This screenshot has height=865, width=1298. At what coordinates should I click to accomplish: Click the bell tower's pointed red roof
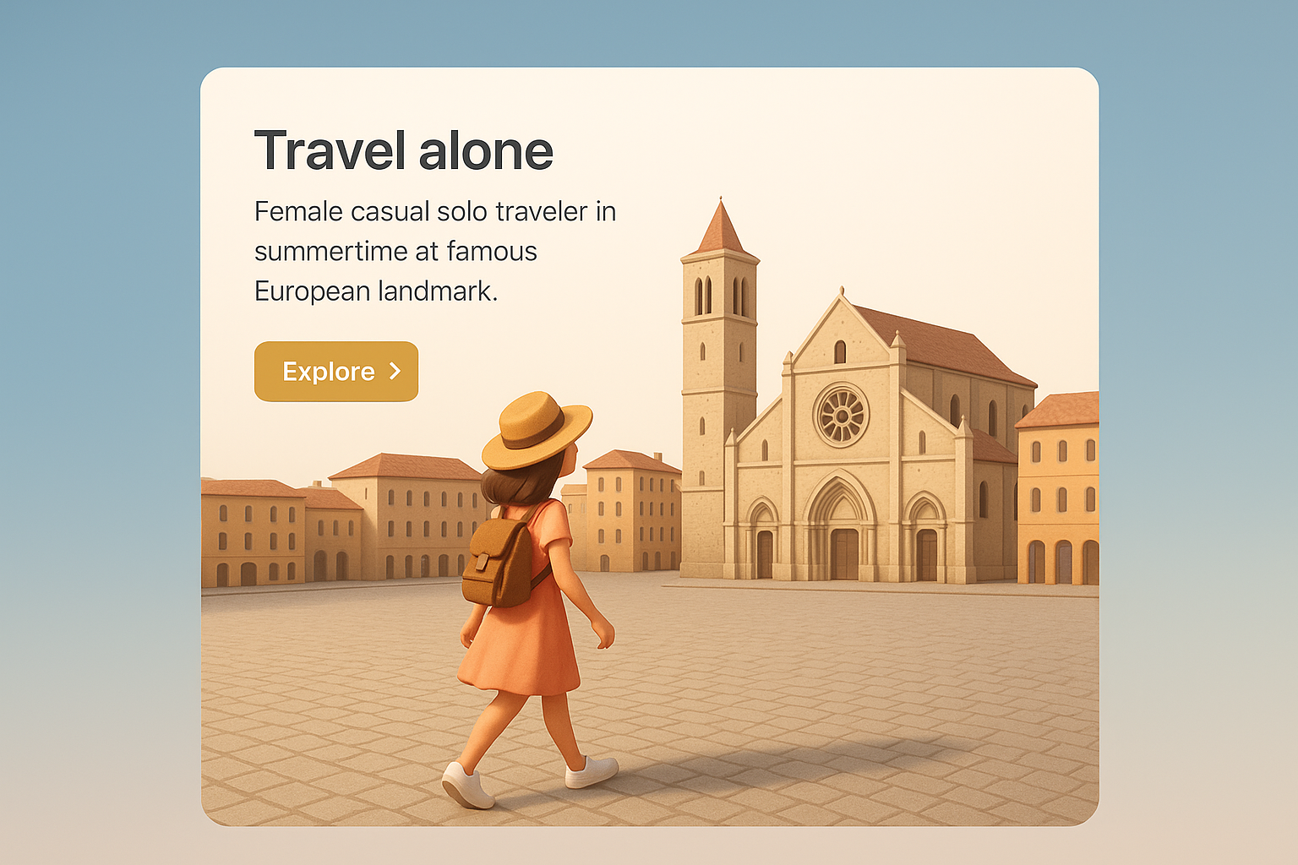[720, 226]
